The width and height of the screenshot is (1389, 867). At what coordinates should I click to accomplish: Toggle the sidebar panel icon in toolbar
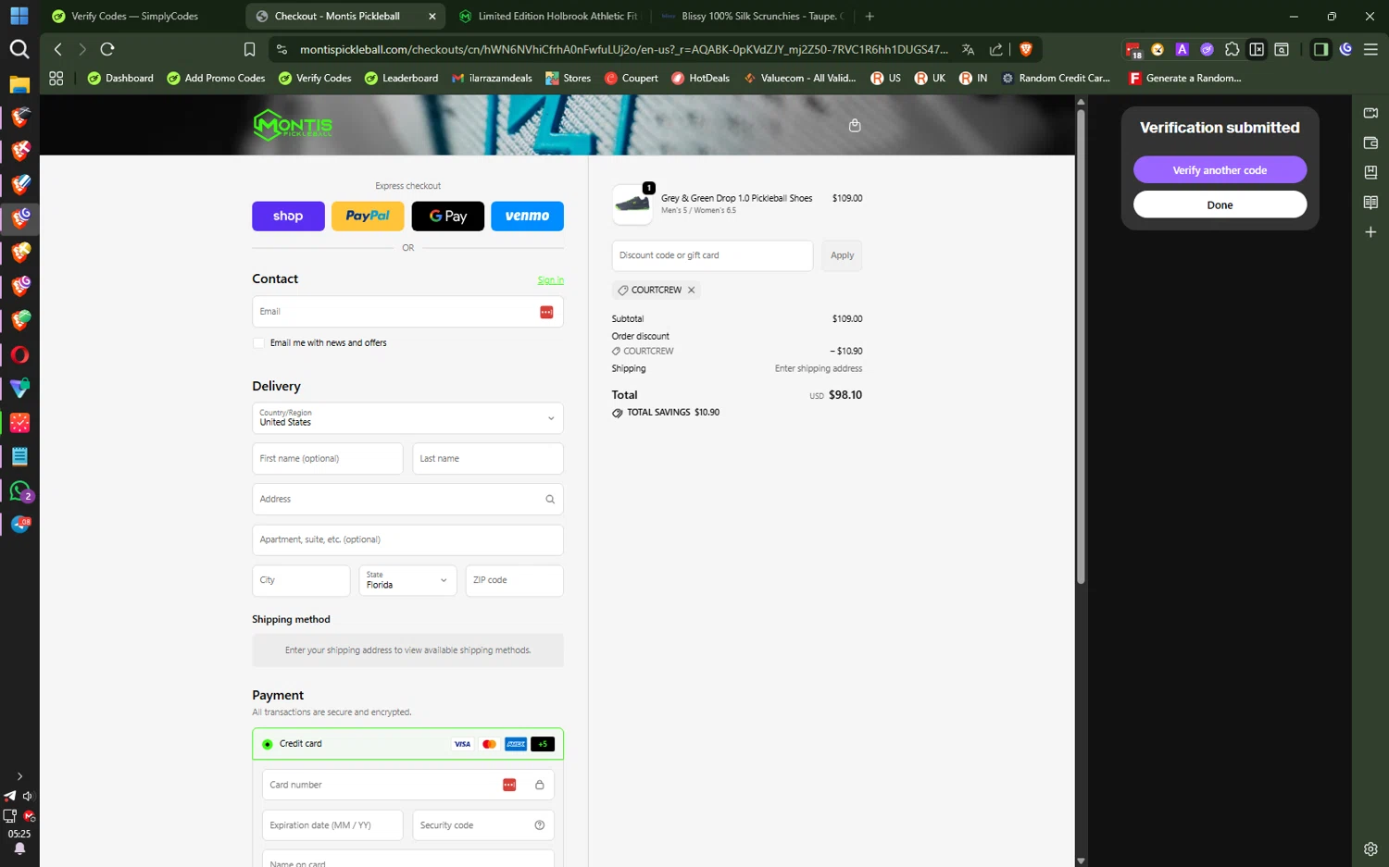[x=1320, y=49]
